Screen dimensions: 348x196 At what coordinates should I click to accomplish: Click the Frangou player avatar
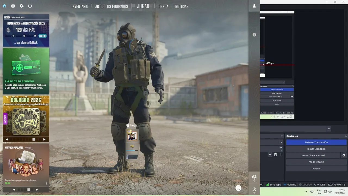point(132,136)
